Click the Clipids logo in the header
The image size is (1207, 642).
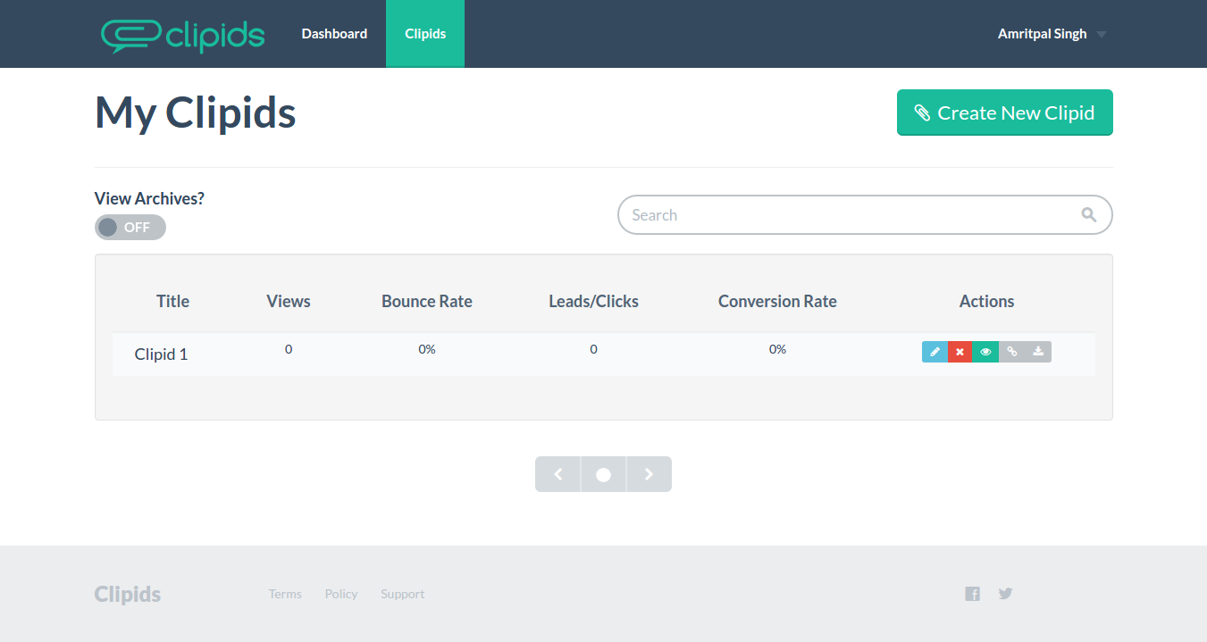(183, 35)
